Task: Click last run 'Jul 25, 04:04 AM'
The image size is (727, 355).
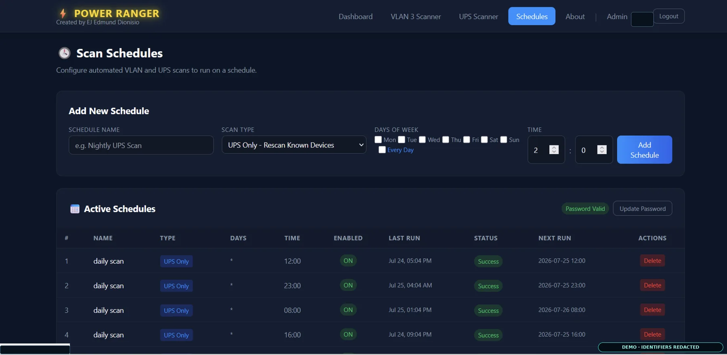Action: (410, 285)
